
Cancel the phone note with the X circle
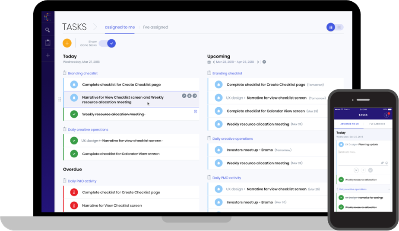pos(356,170)
